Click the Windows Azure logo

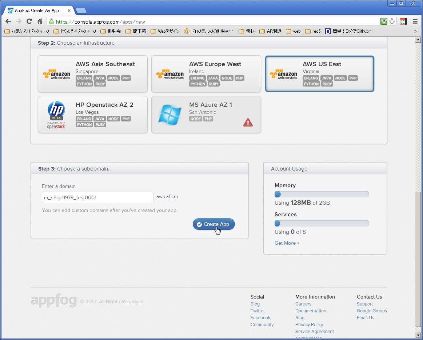pos(170,115)
